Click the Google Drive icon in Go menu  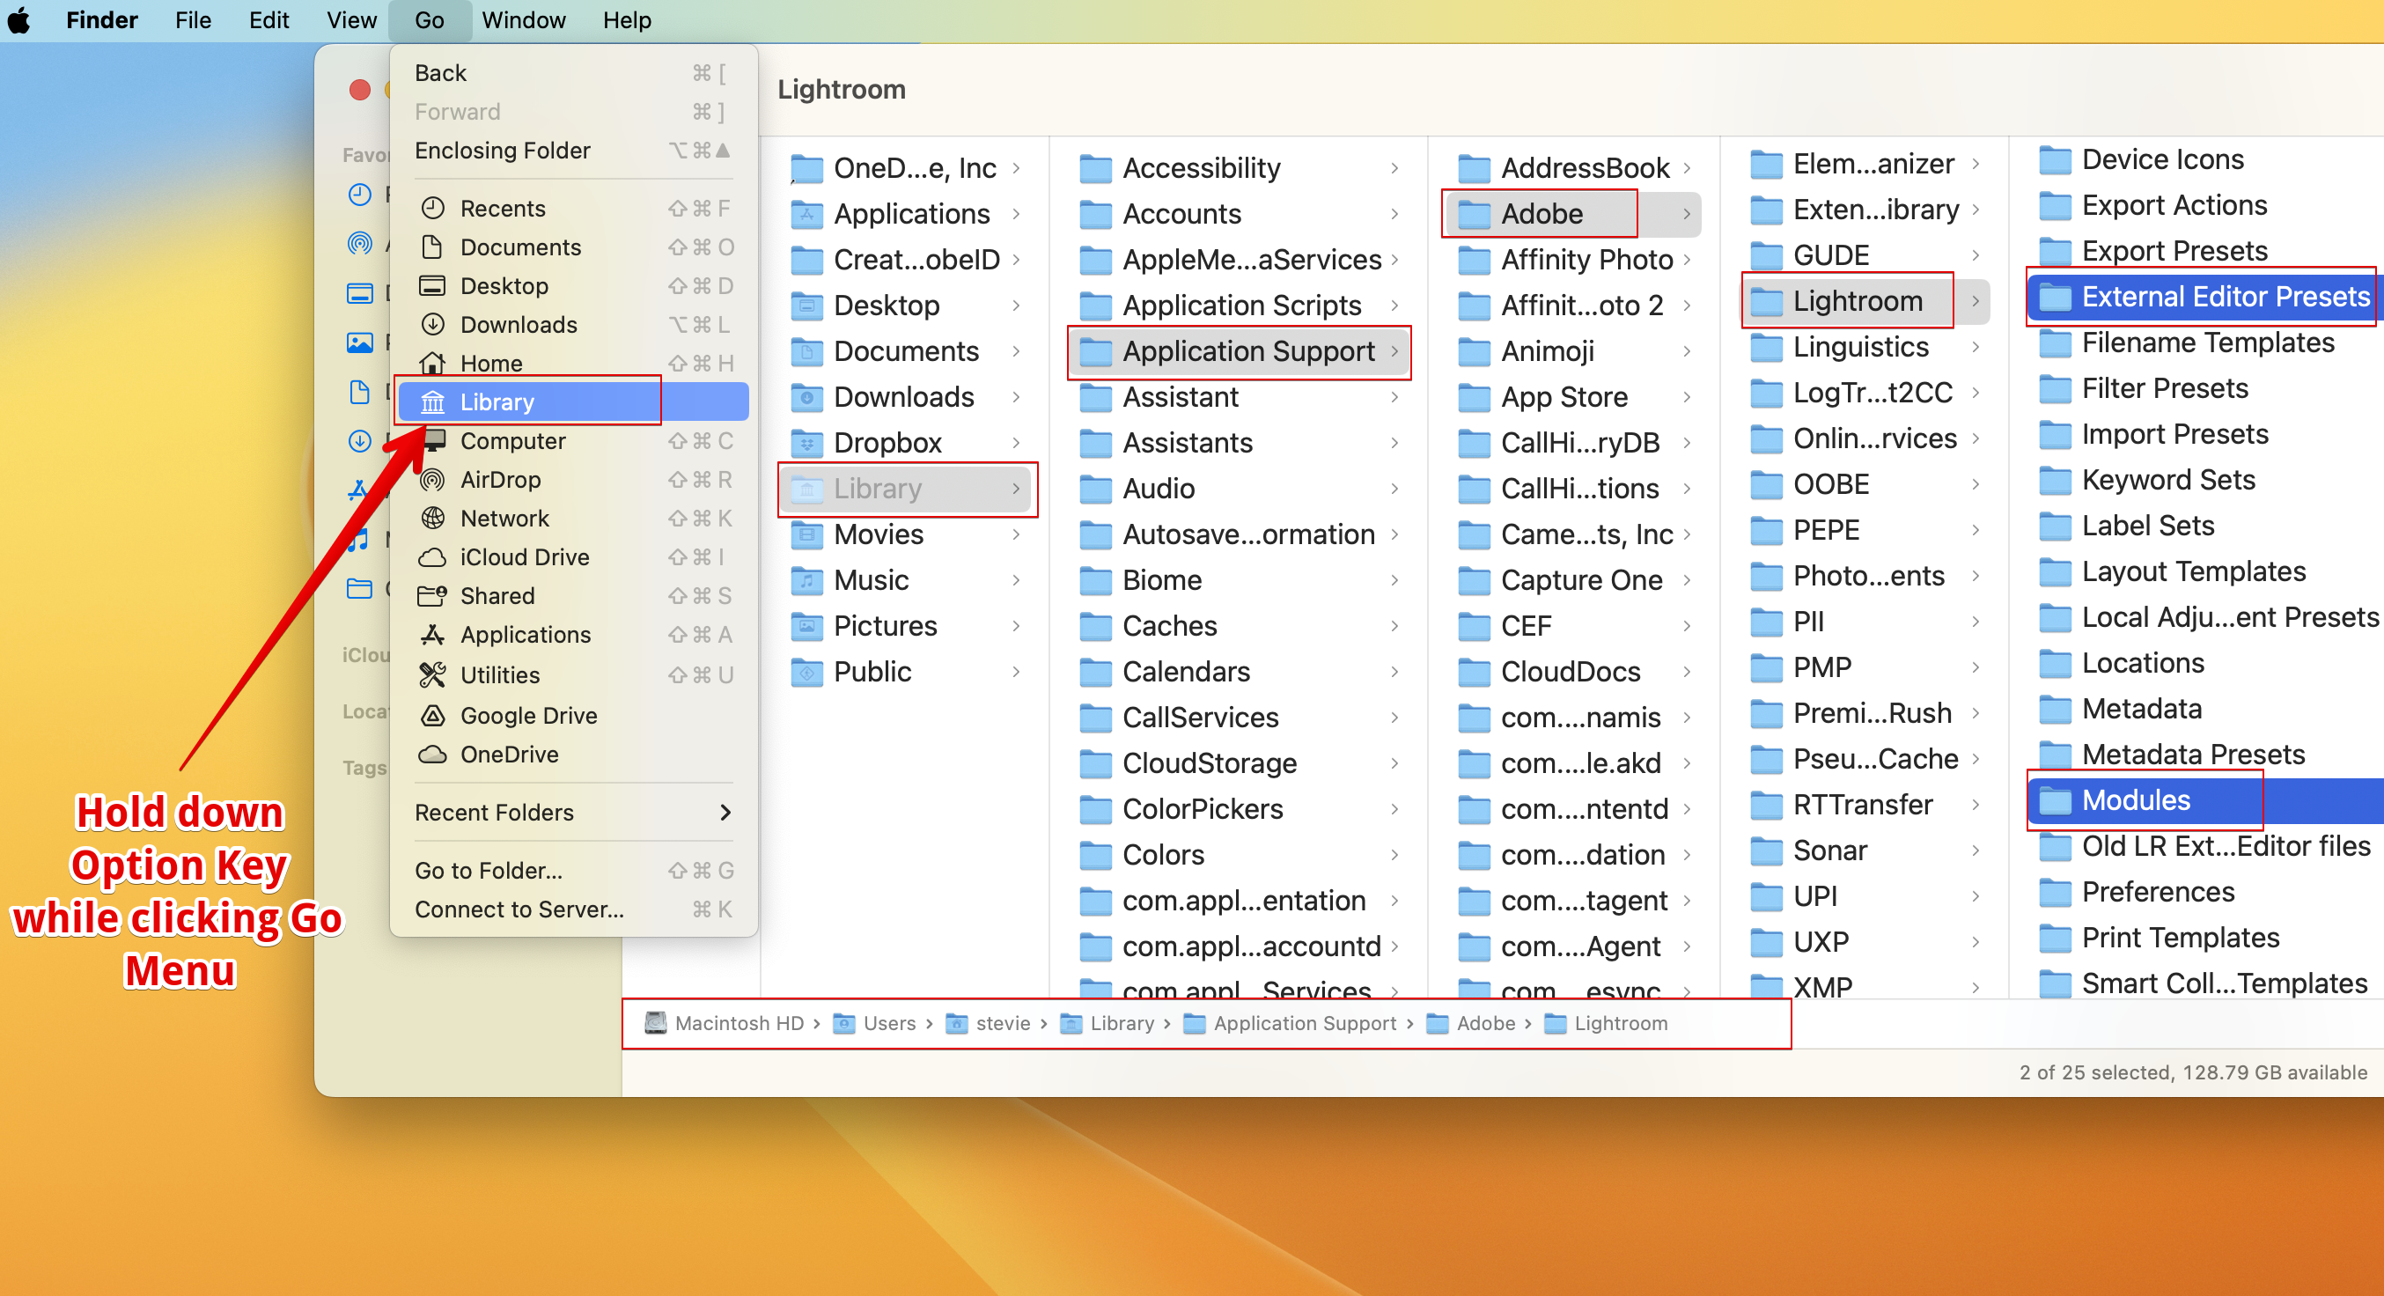click(432, 715)
